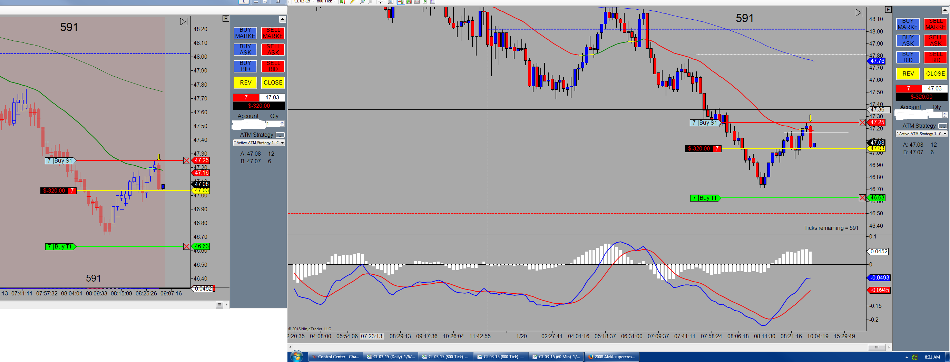The height and width of the screenshot is (362, 950).
Task: Open the CL 03-15 instrument dropdown
Action: pyautogui.click(x=304, y=1)
